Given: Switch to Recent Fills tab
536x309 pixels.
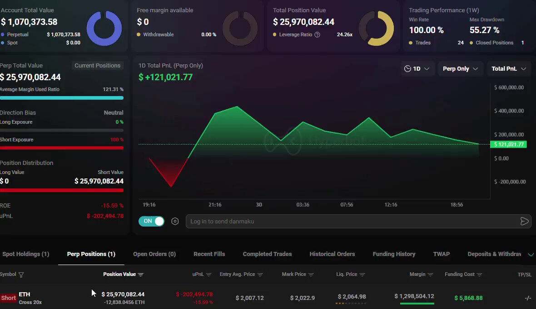Looking at the screenshot, I should [x=209, y=254].
